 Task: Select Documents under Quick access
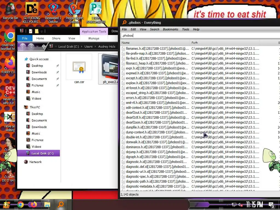point(39,79)
